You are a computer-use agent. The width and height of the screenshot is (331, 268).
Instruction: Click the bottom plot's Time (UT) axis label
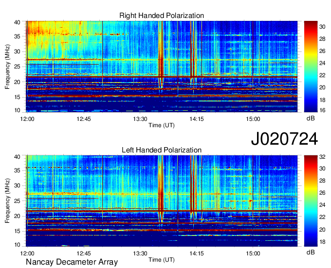(x=162, y=260)
